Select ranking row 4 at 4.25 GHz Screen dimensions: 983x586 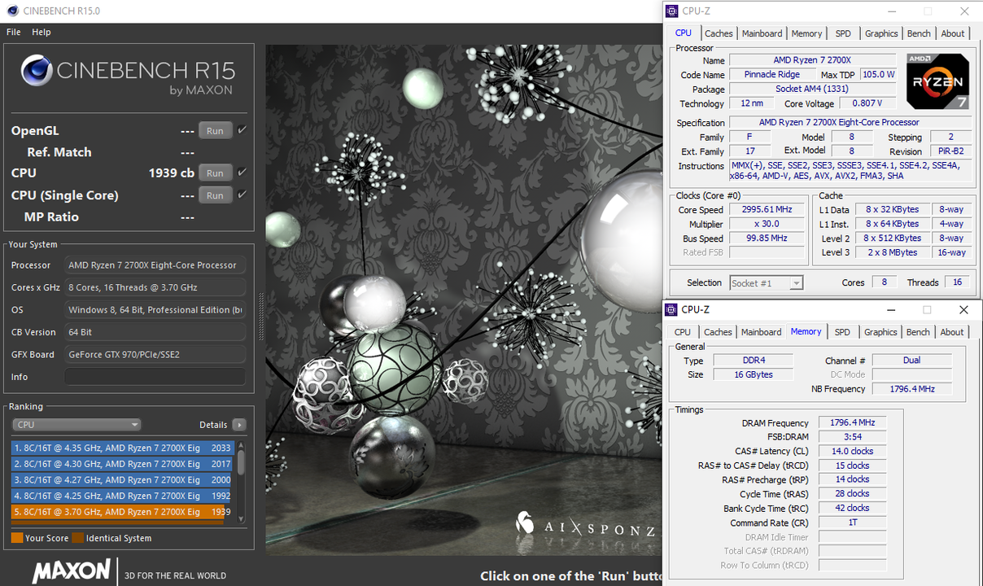[x=122, y=496]
